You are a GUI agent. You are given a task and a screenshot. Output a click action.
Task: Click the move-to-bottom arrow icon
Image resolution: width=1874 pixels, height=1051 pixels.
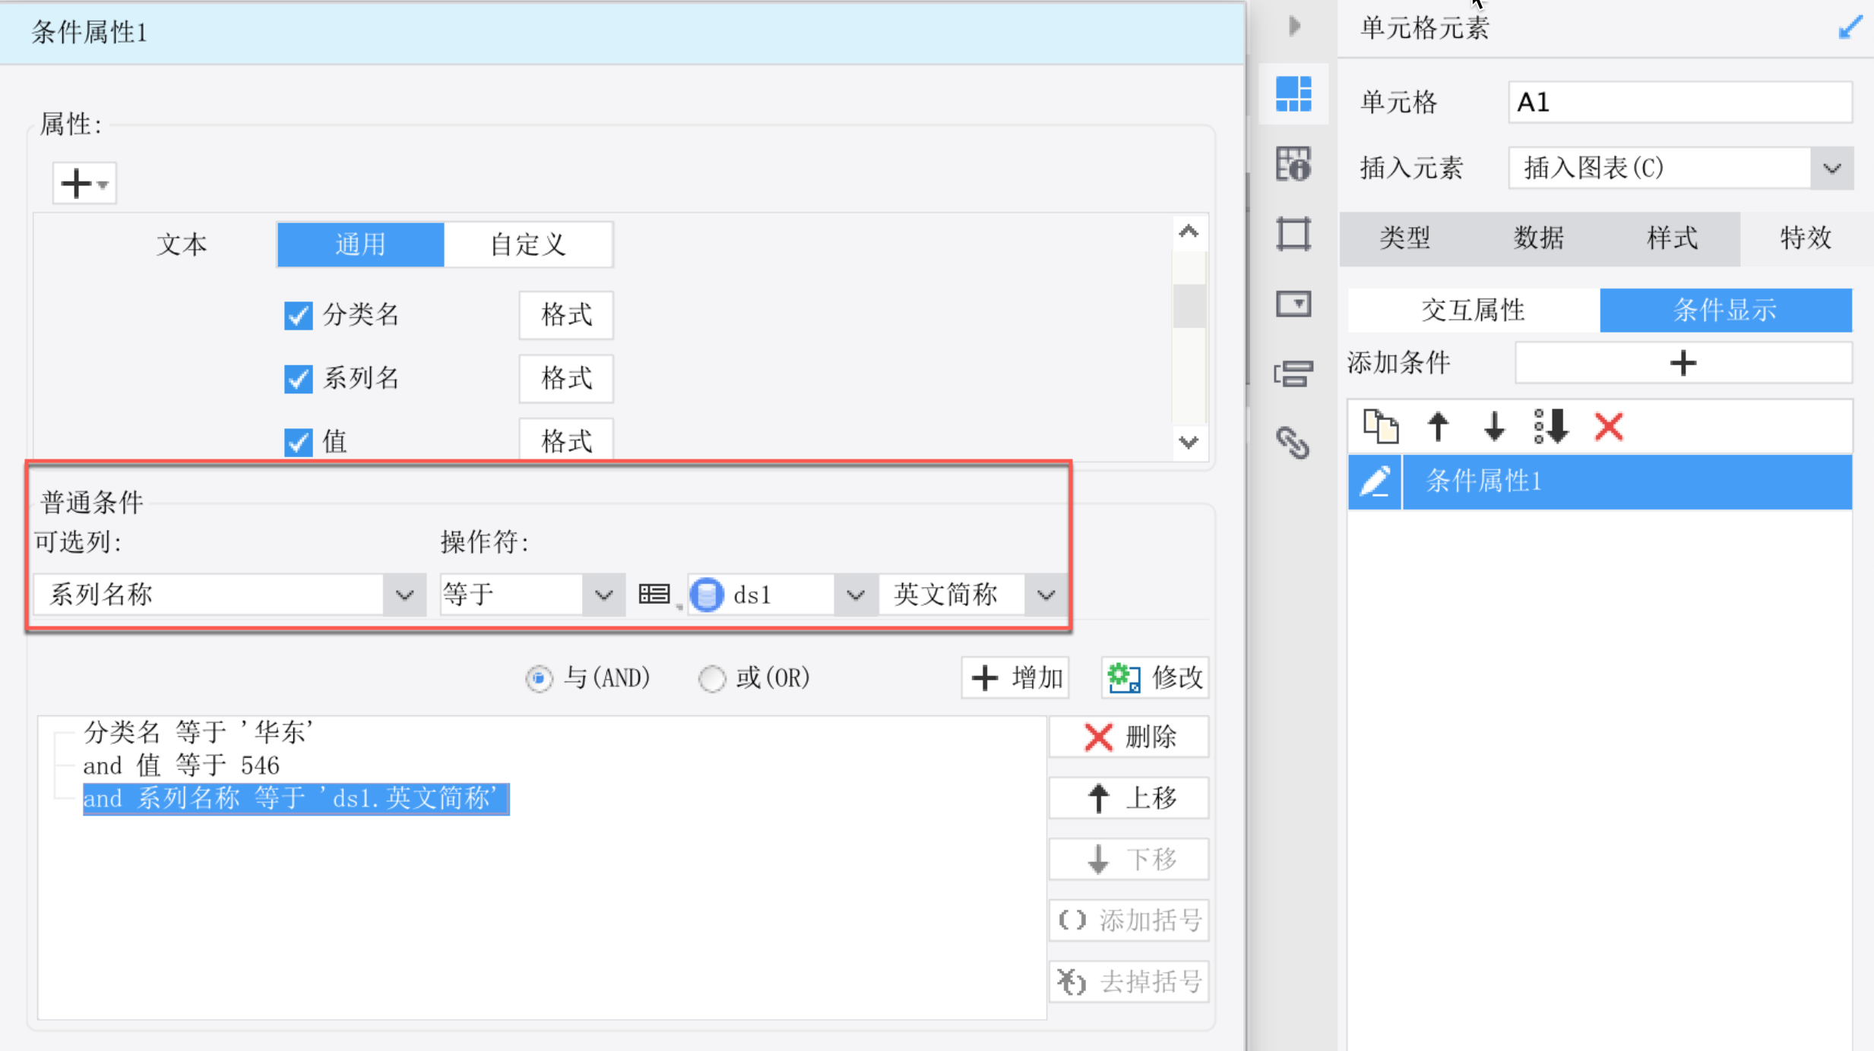1551,426
